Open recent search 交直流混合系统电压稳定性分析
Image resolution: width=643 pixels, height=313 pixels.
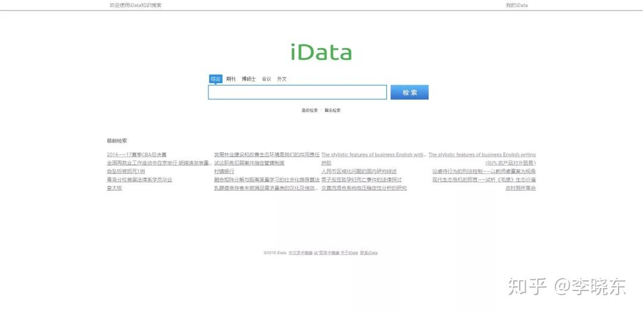364,188
